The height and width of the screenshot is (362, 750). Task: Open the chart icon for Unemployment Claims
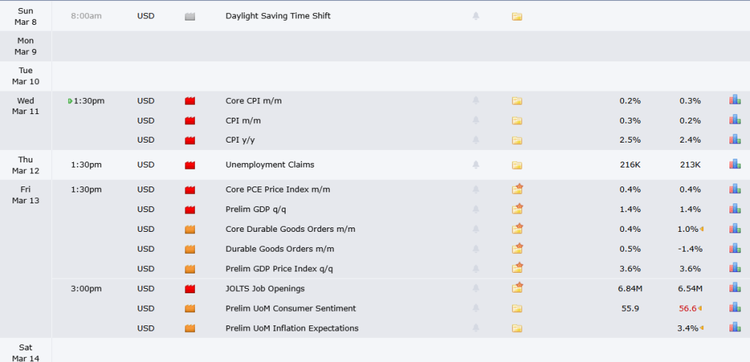[x=735, y=165]
